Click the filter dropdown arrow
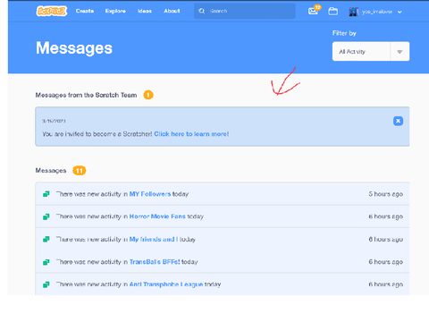Viewport: 429px width, 322px height. 400,52
